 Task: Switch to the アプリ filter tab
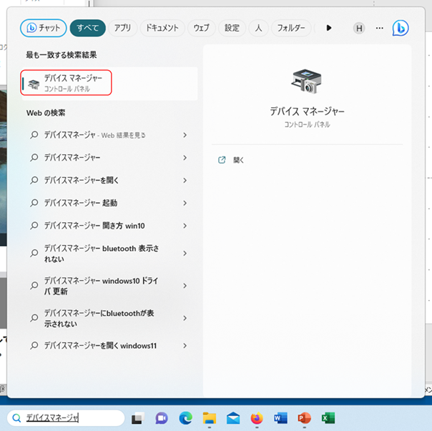coord(122,28)
